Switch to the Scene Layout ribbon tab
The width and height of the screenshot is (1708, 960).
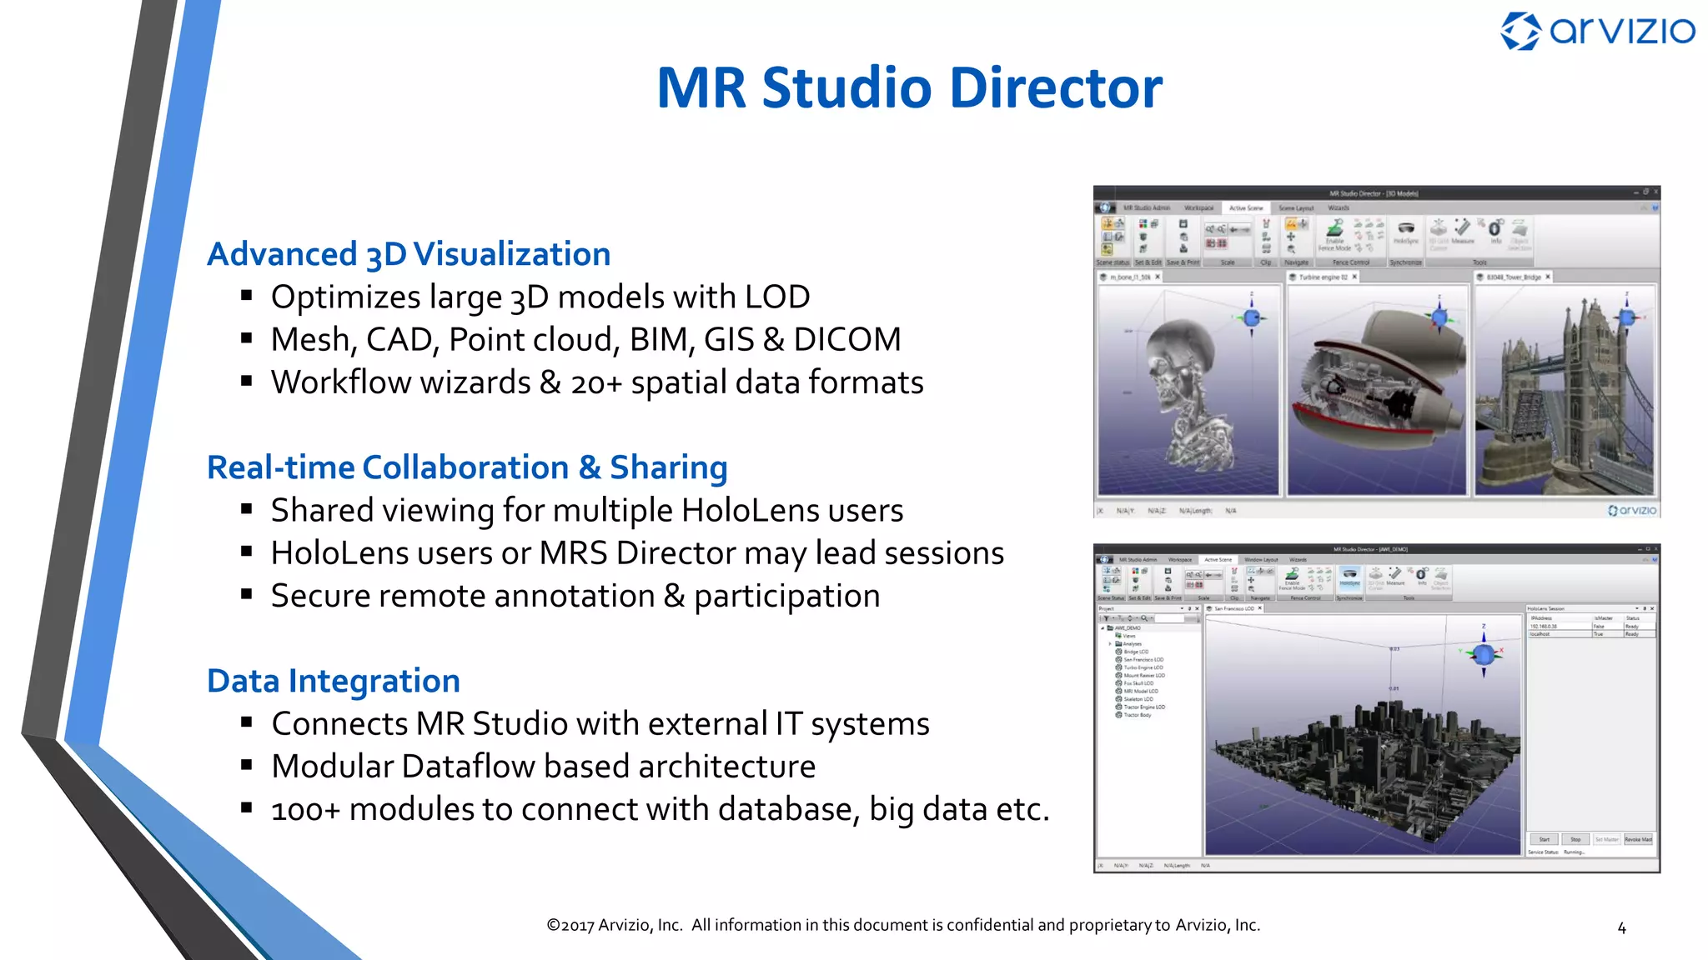coord(1296,207)
